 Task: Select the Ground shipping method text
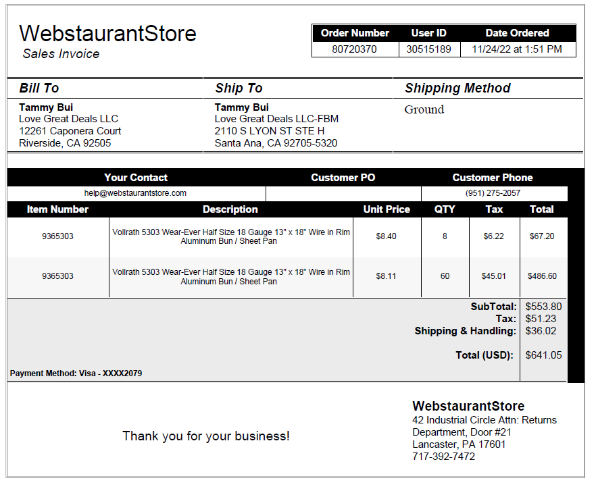click(x=424, y=109)
